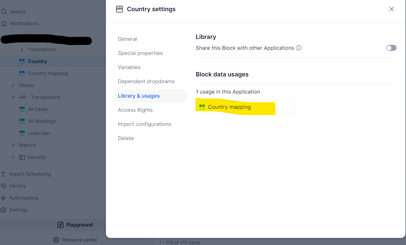Screen dimensions: 406x245
Task: Click the 'Country settings' dialog title
Action: [x=151, y=9]
